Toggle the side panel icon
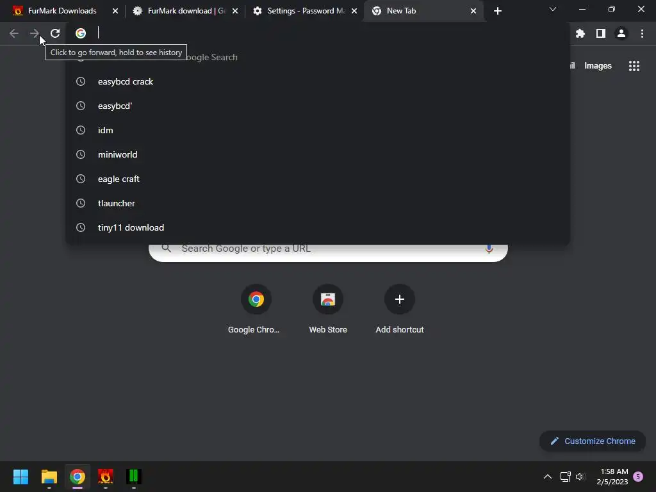656x492 pixels. pos(601,33)
